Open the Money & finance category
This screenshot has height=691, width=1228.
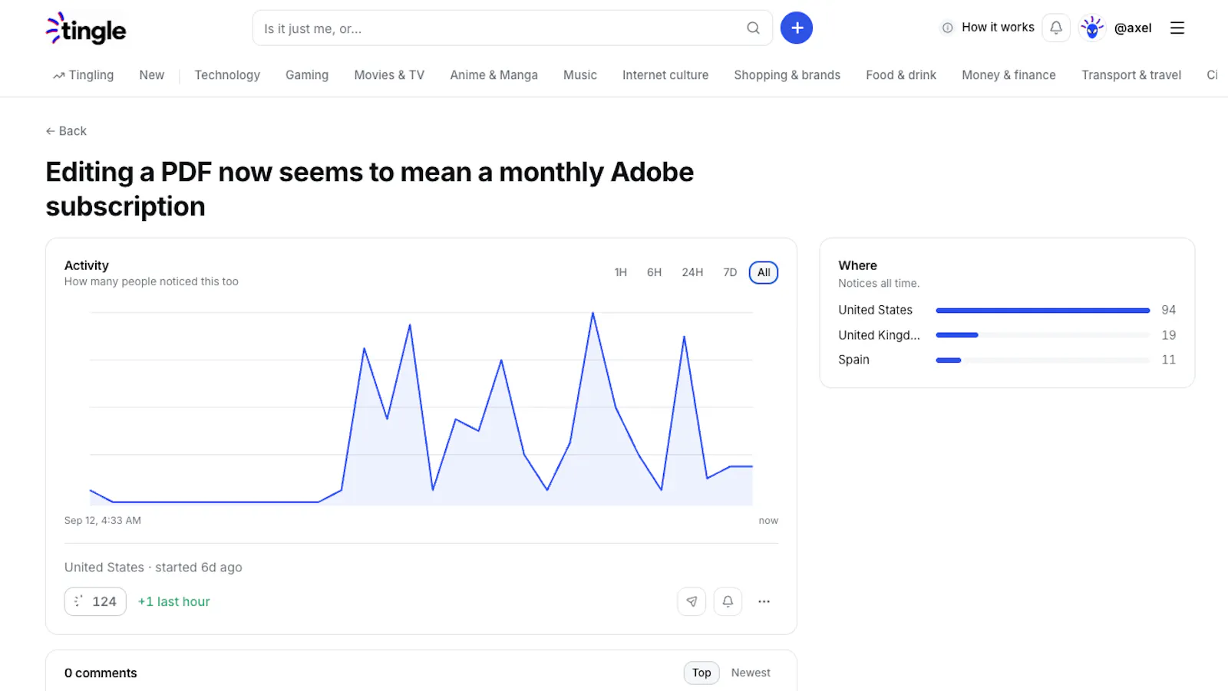click(x=1008, y=75)
